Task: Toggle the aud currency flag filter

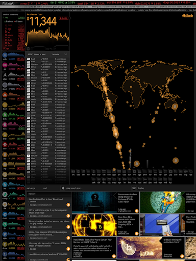Action: [176, 172]
